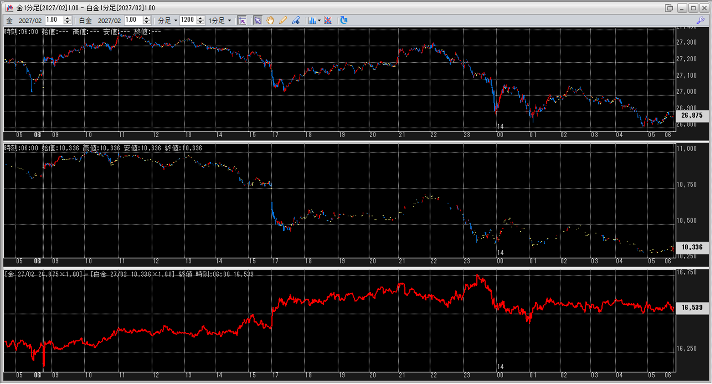Activate the hand pan tool

click(270, 21)
